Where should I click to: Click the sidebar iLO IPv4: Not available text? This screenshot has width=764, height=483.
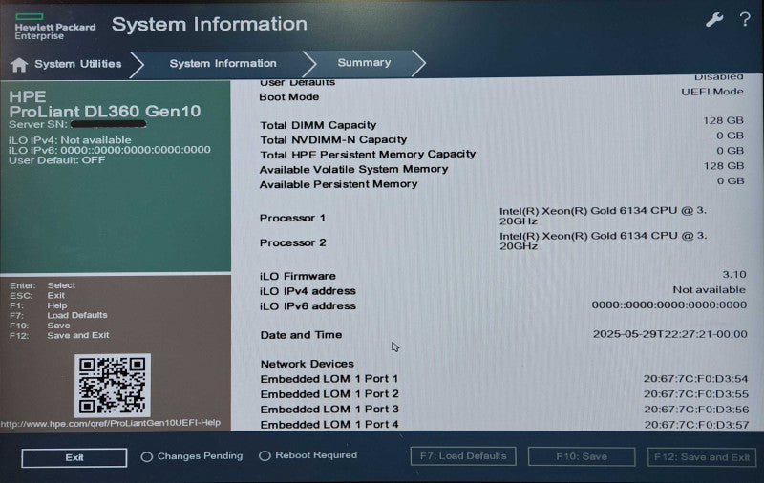(x=70, y=140)
